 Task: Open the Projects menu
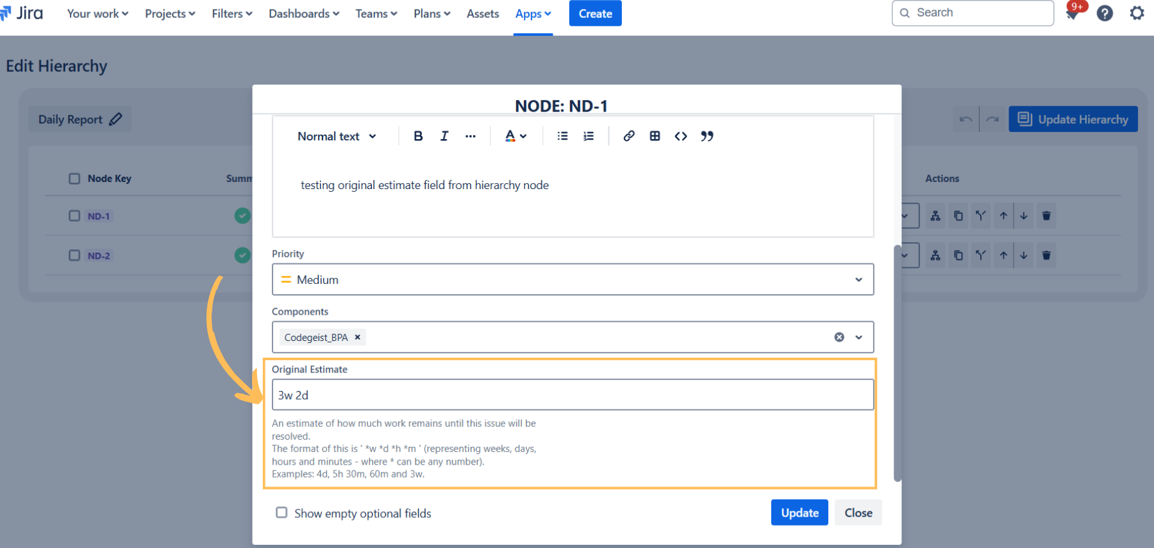(x=170, y=13)
